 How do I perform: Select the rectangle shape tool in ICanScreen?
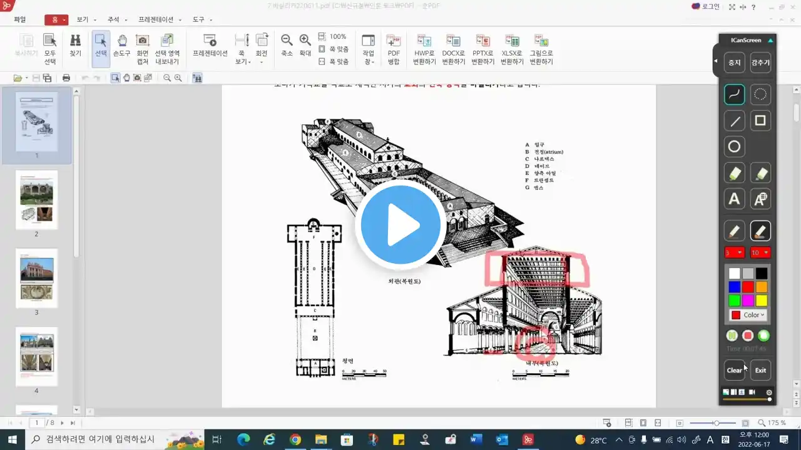coord(760,121)
